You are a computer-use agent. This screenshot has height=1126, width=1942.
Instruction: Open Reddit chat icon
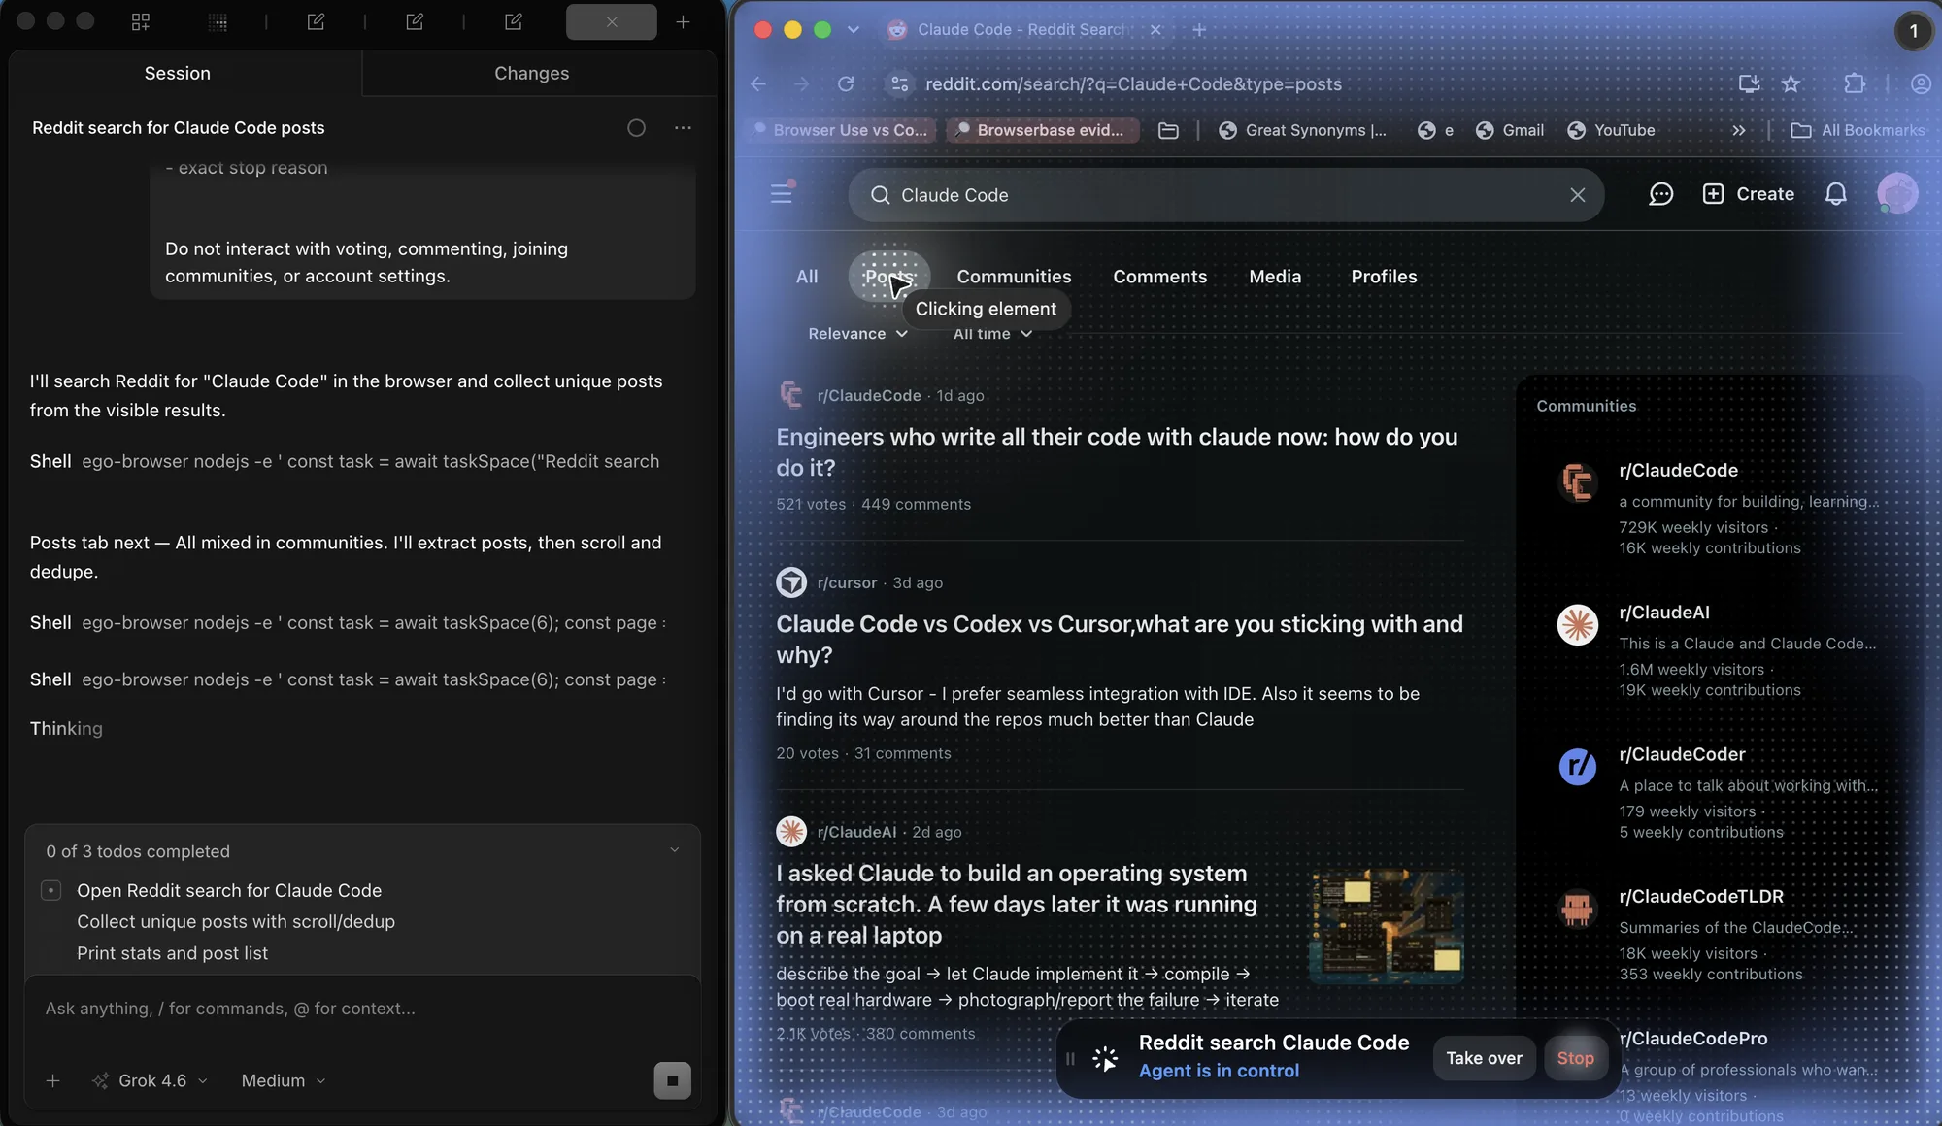pyautogui.click(x=1660, y=194)
